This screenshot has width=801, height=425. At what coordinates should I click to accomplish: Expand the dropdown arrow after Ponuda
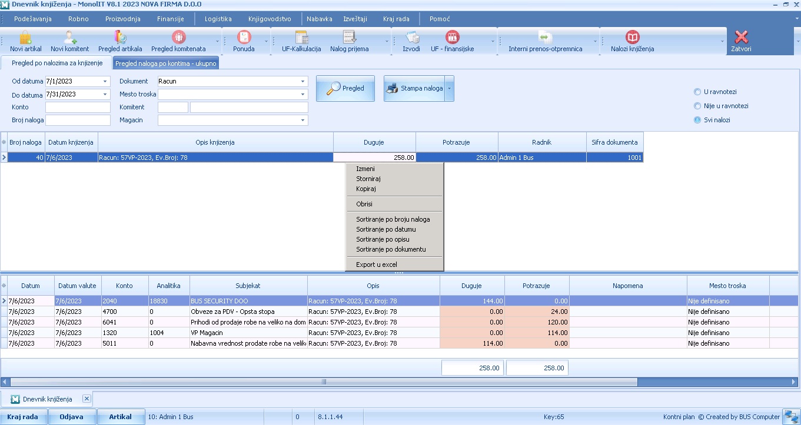point(266,42)
